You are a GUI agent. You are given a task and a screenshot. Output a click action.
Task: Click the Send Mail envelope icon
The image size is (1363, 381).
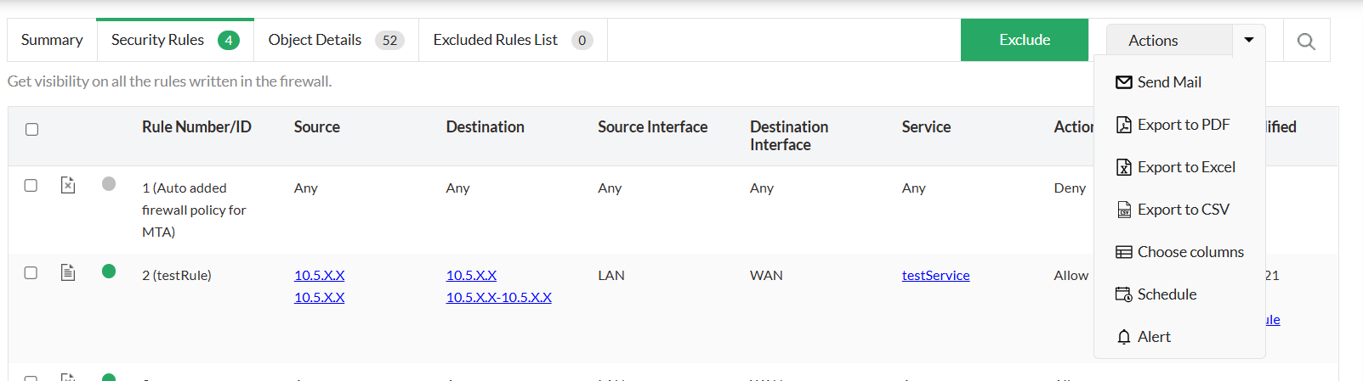1124,82
